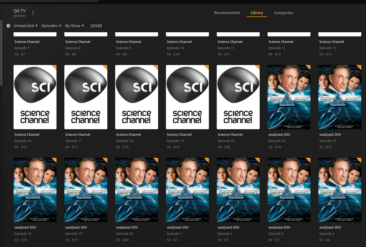The image size is (366, 247).
Task: Open Science Channel Episode 19 poster
Action: [x=187, y=97]
